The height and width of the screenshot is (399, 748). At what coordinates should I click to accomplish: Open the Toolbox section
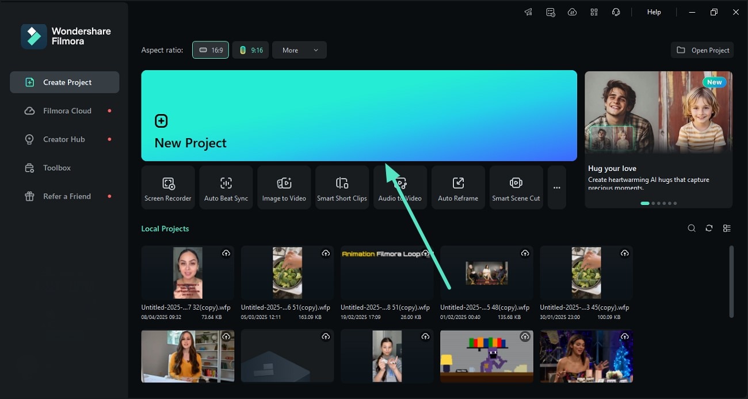(x=64, y=168)
